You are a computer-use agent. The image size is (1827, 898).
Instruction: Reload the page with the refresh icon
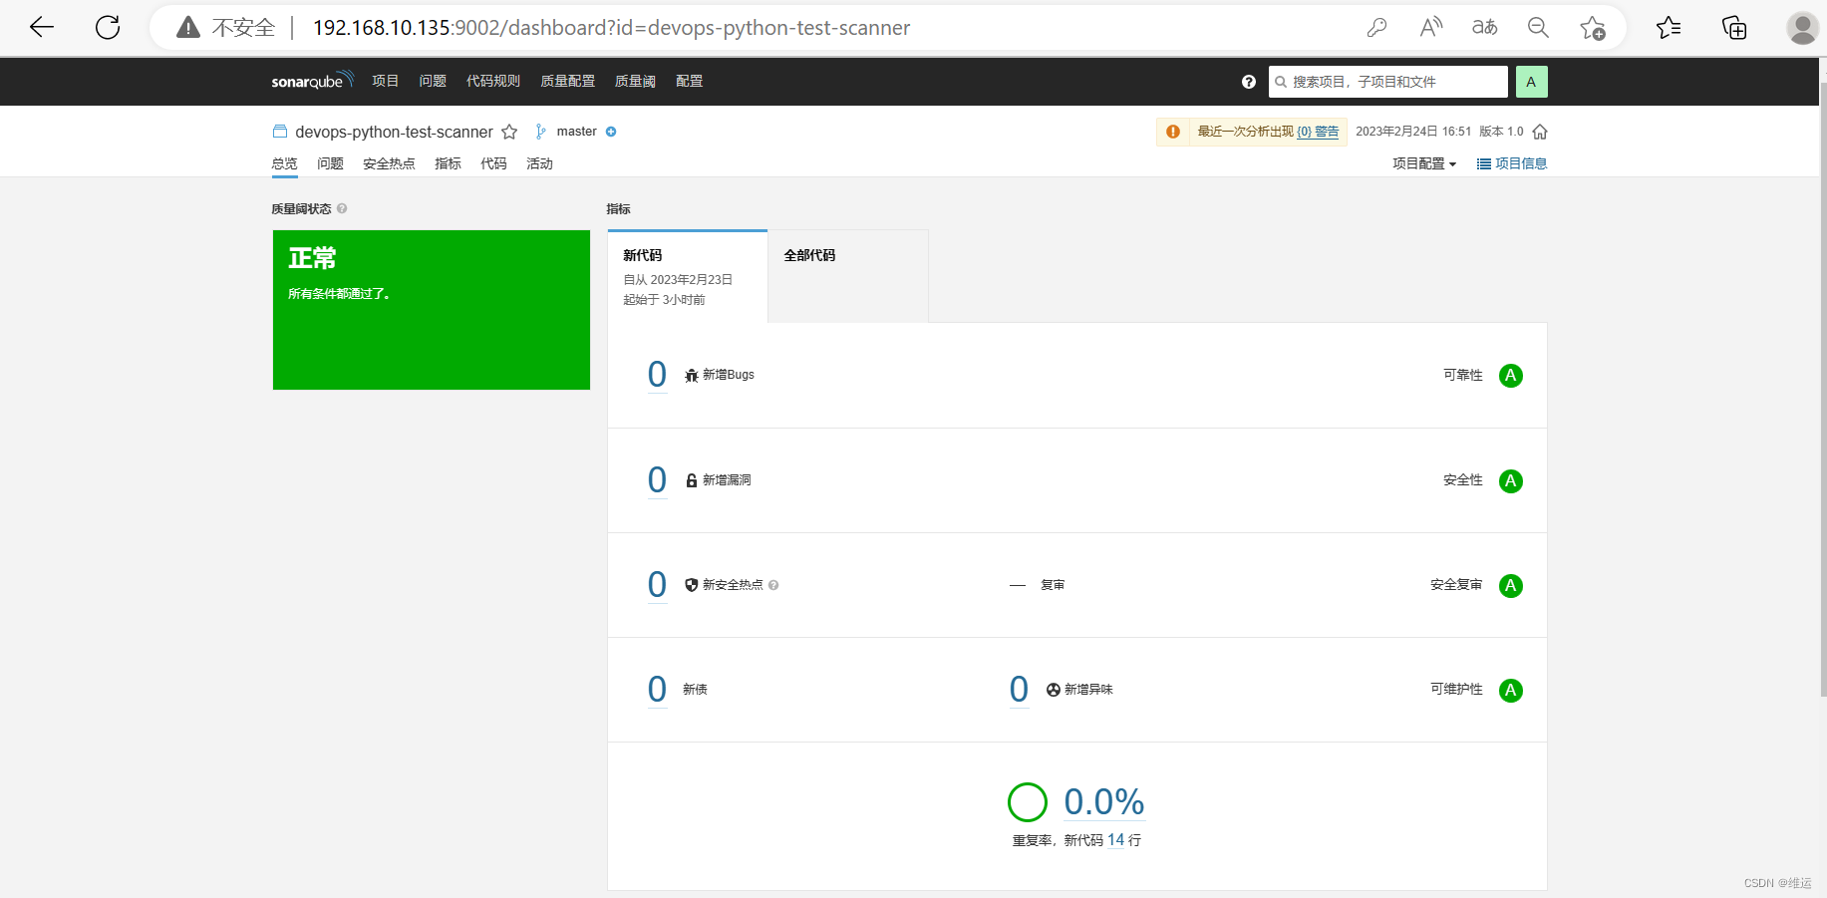point(108,28)
